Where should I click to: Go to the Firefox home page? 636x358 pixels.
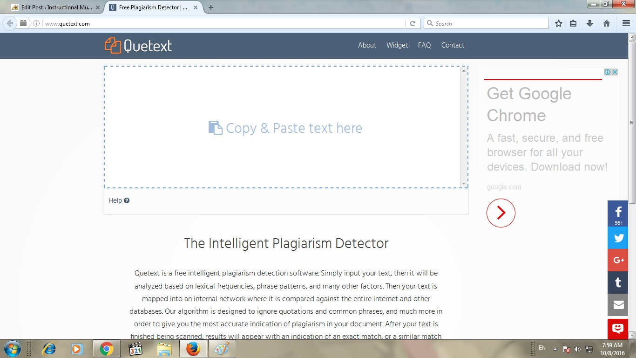pos(607,23)
